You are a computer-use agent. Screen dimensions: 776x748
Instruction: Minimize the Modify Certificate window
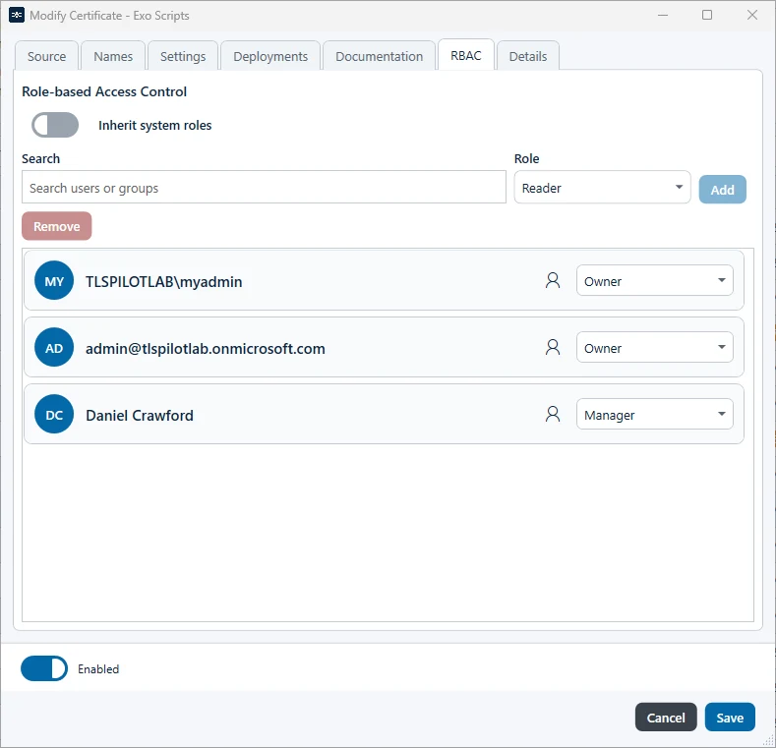pyautogui.click(x=663, y=15)
